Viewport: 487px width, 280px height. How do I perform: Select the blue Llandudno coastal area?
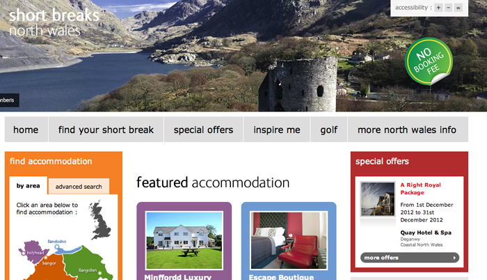[67, 249]
